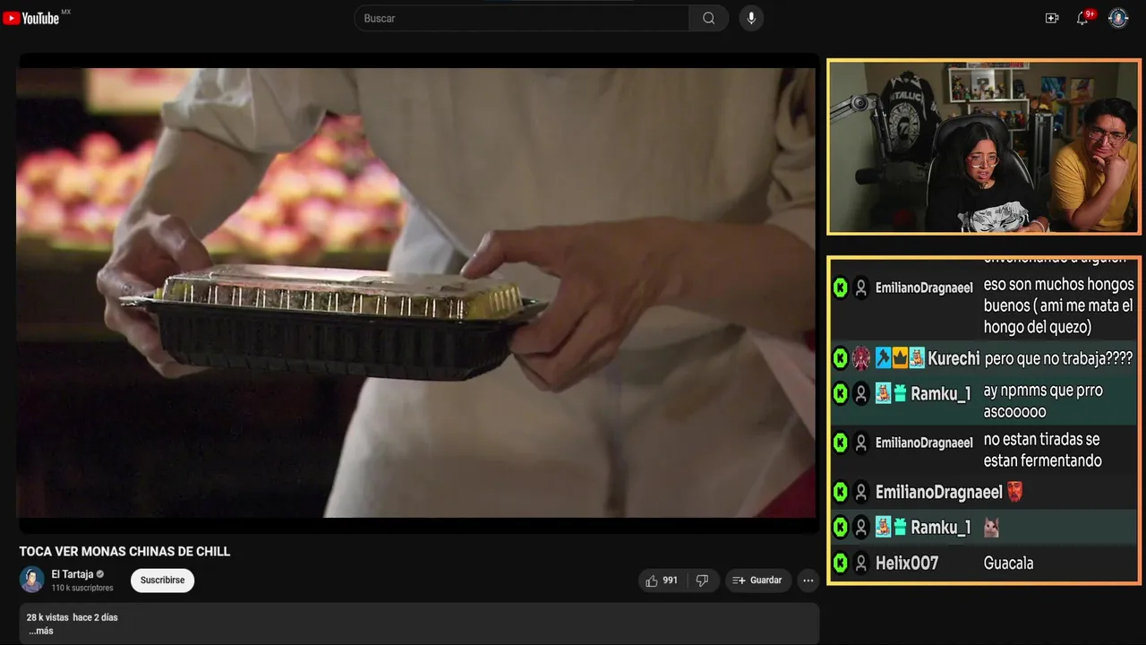1146x645 pixels.
Task: Save video with Guardar button
Action: click(757, 580)
